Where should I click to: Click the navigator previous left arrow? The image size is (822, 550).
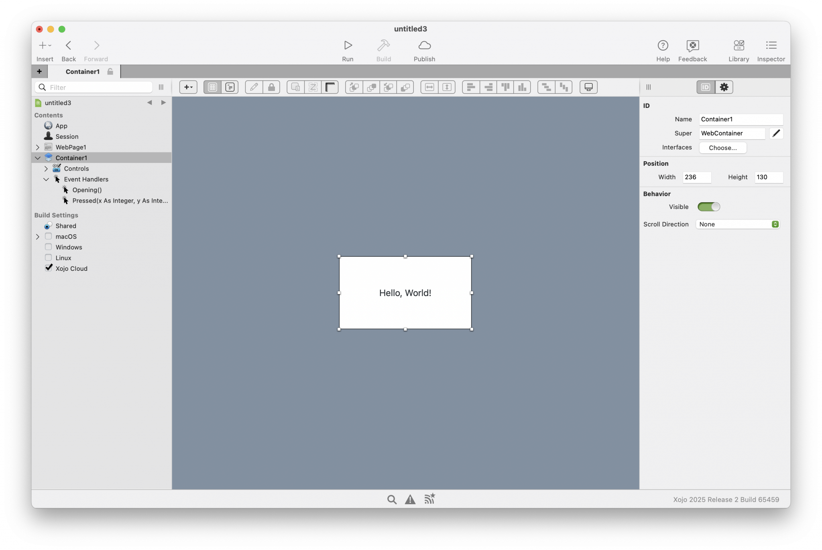coord(149,103)
